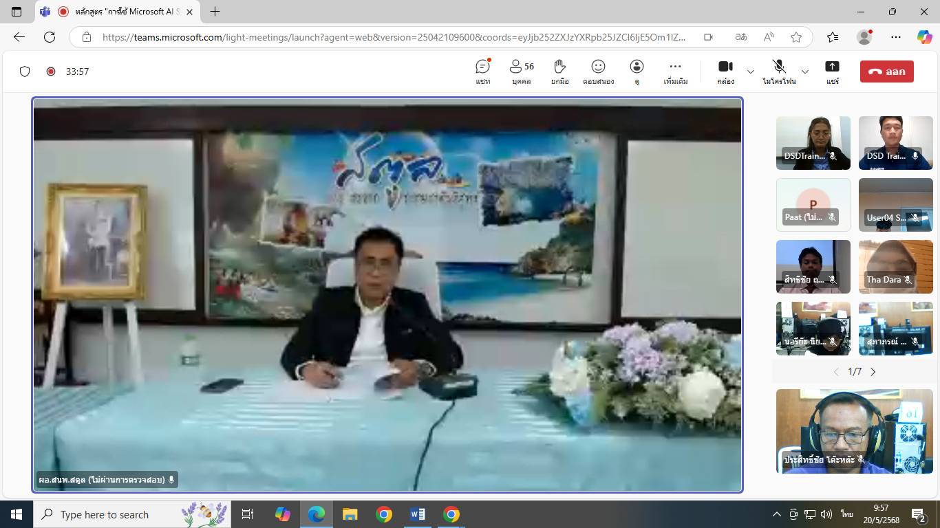The width and height of the screenshot is (940, 528).
Task: Open a new browser tab
Action: pos(215,12)
